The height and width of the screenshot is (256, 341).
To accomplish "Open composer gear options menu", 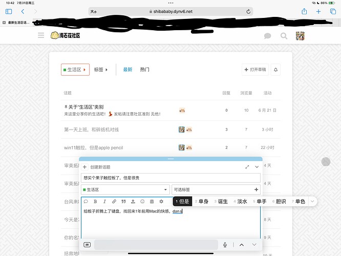I will (x=161, y=201).
